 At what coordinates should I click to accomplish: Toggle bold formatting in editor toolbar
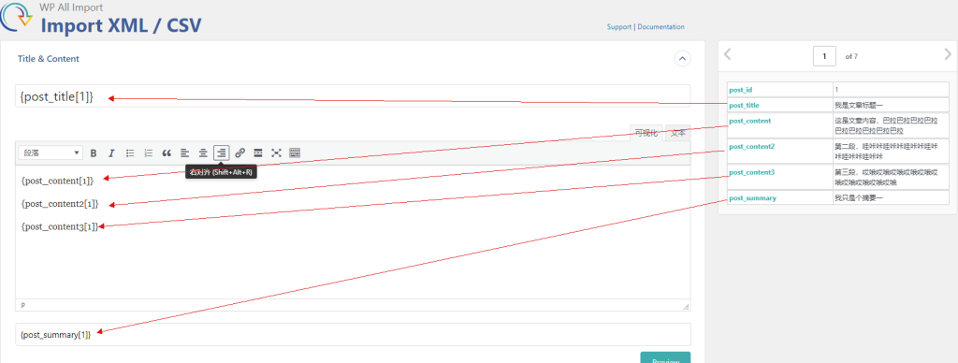(94, 152)
